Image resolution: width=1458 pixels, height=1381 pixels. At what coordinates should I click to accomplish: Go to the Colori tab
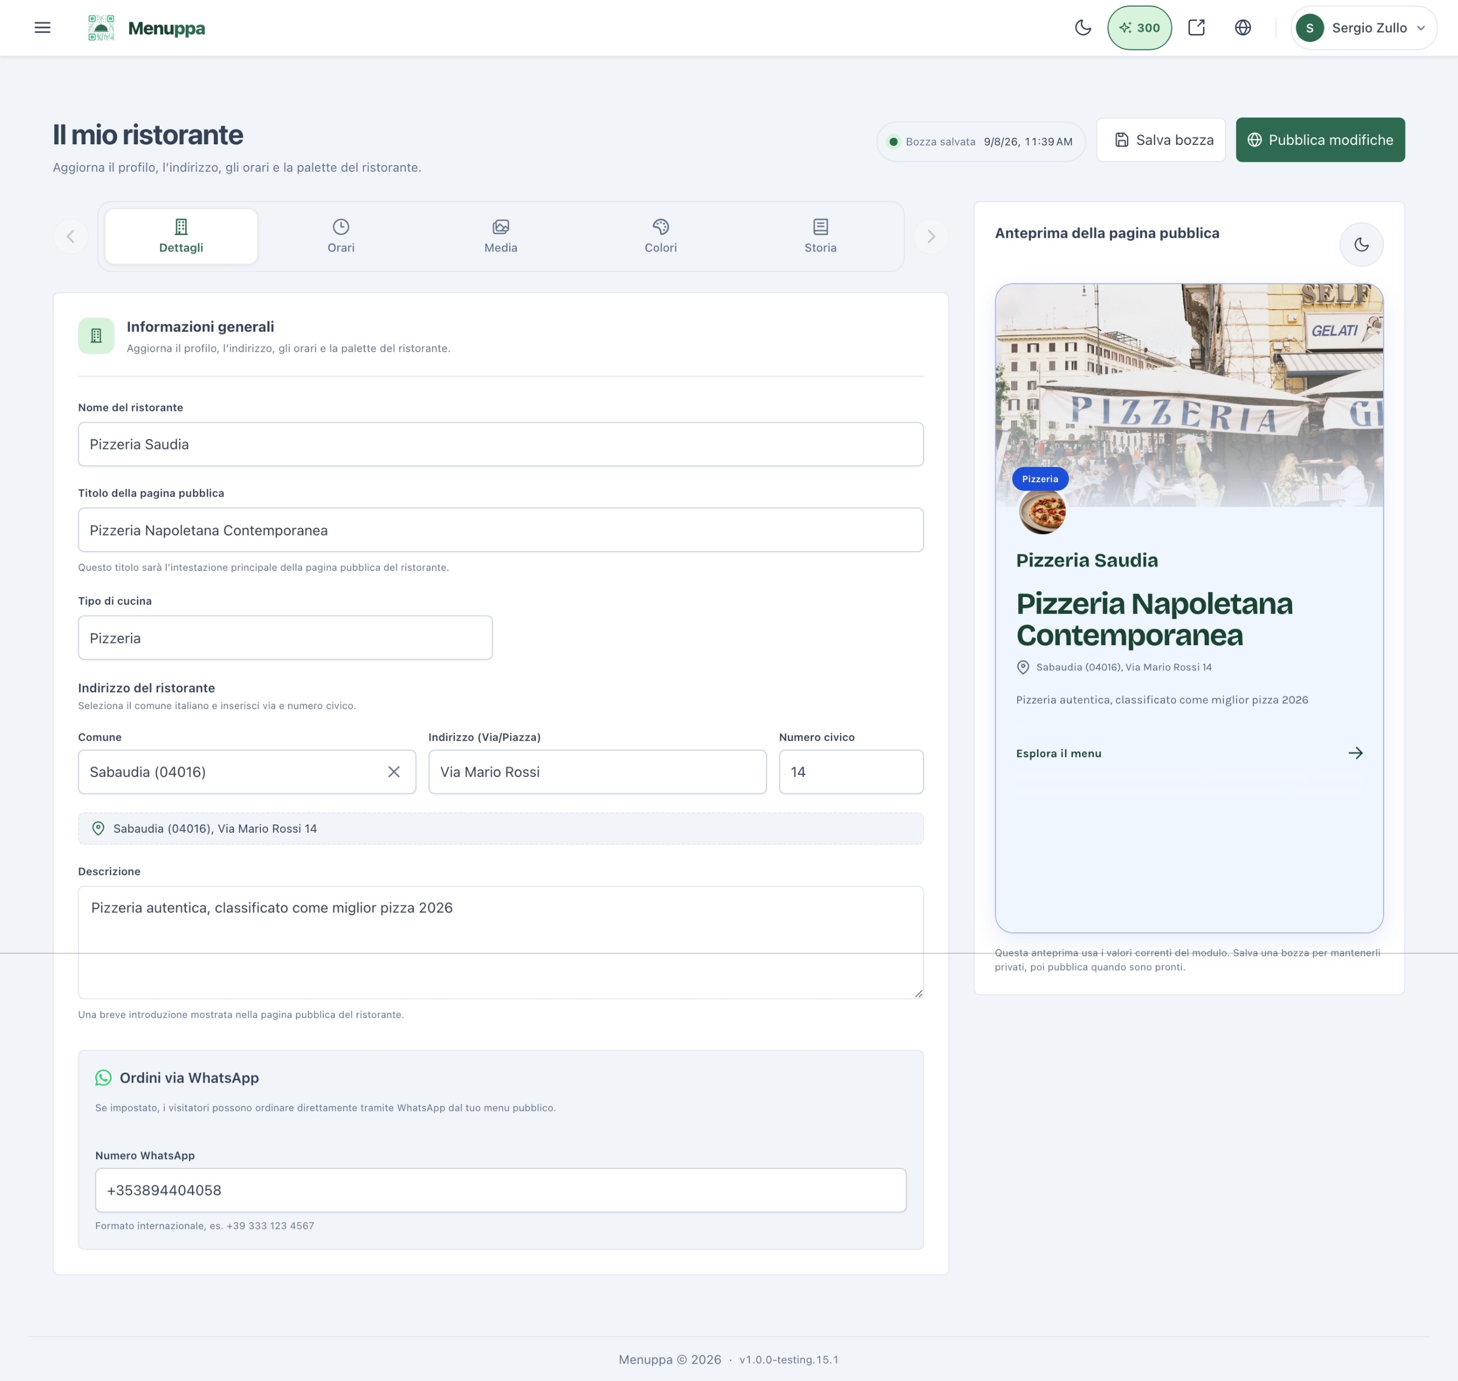[x=661, y=236]
